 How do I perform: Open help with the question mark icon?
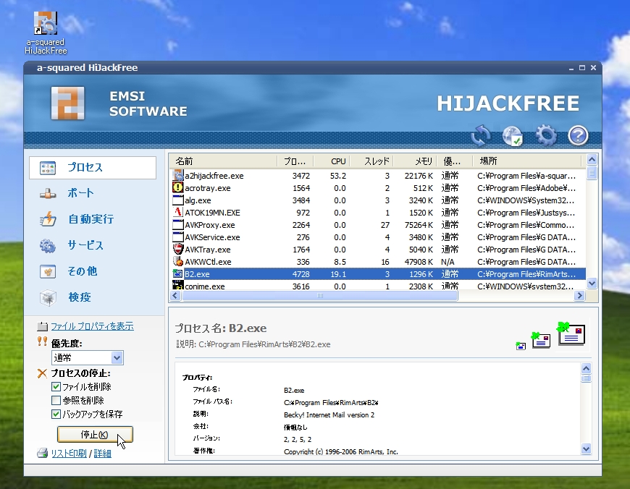pyautogui.click(x=578, y=135)
